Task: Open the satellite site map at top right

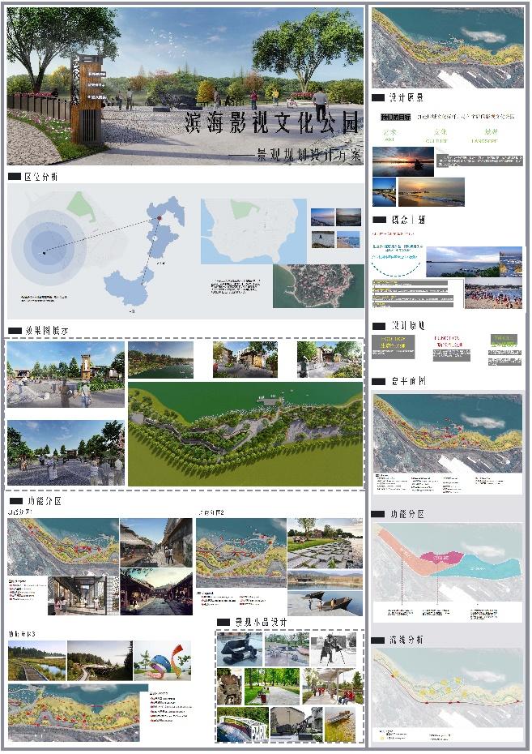Action: tap(447, 47)
